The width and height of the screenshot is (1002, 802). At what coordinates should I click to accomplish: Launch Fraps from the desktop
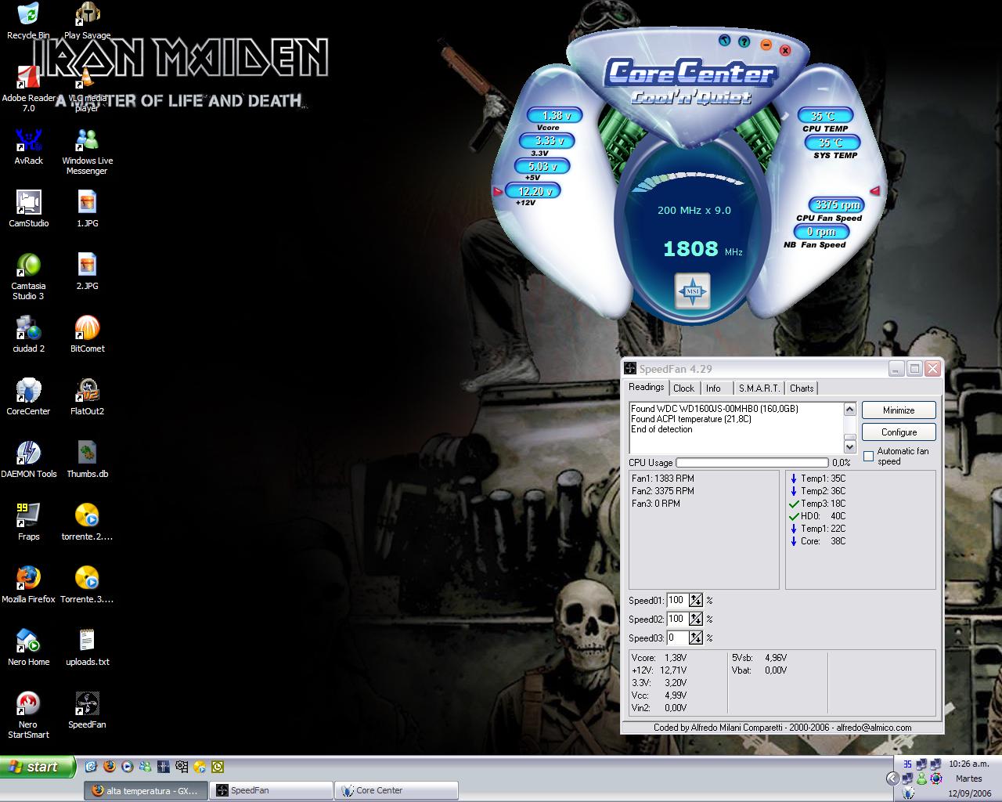[x=28, y=522]
